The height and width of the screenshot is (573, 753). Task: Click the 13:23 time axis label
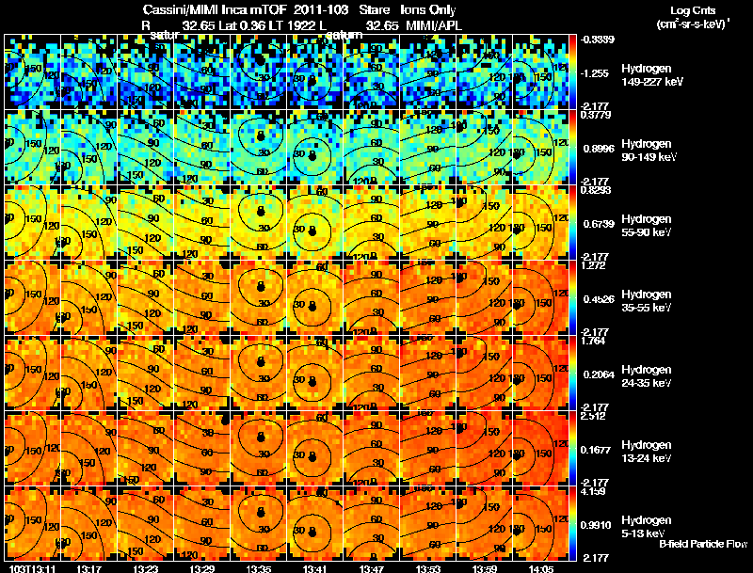145,569
